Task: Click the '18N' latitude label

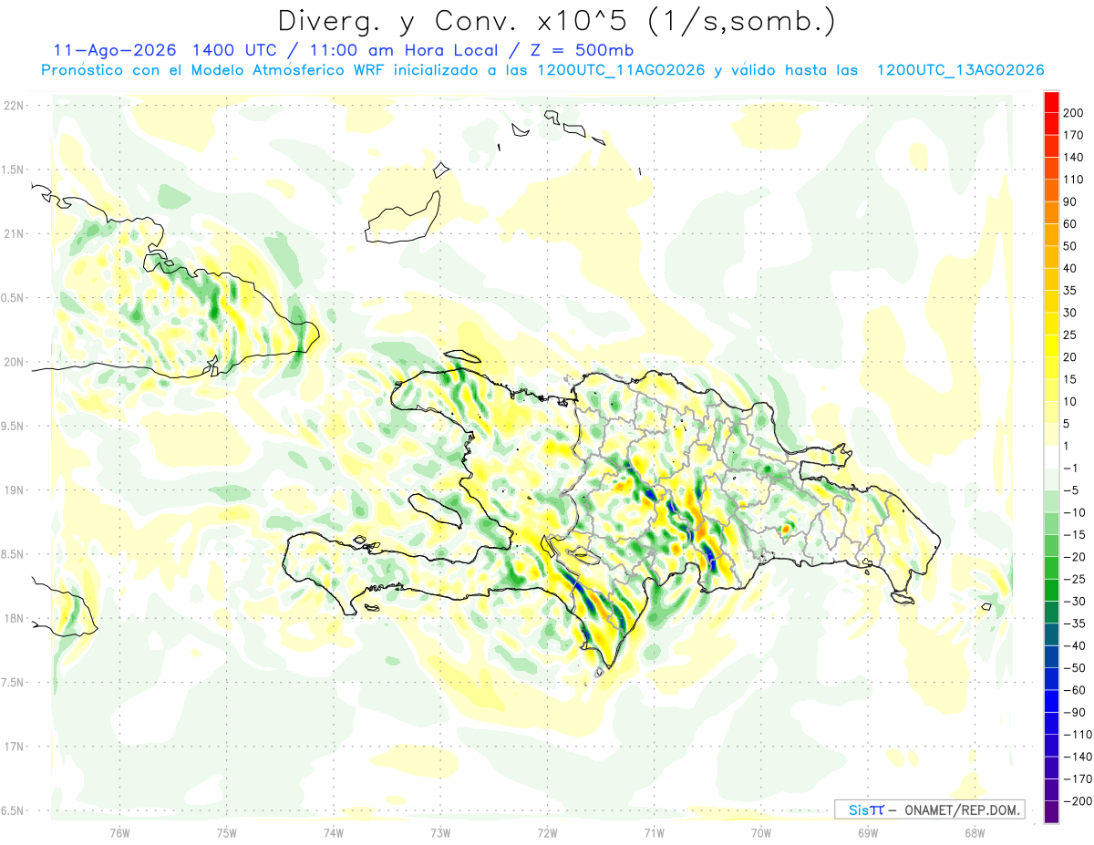Action: [x=14, y=618]
